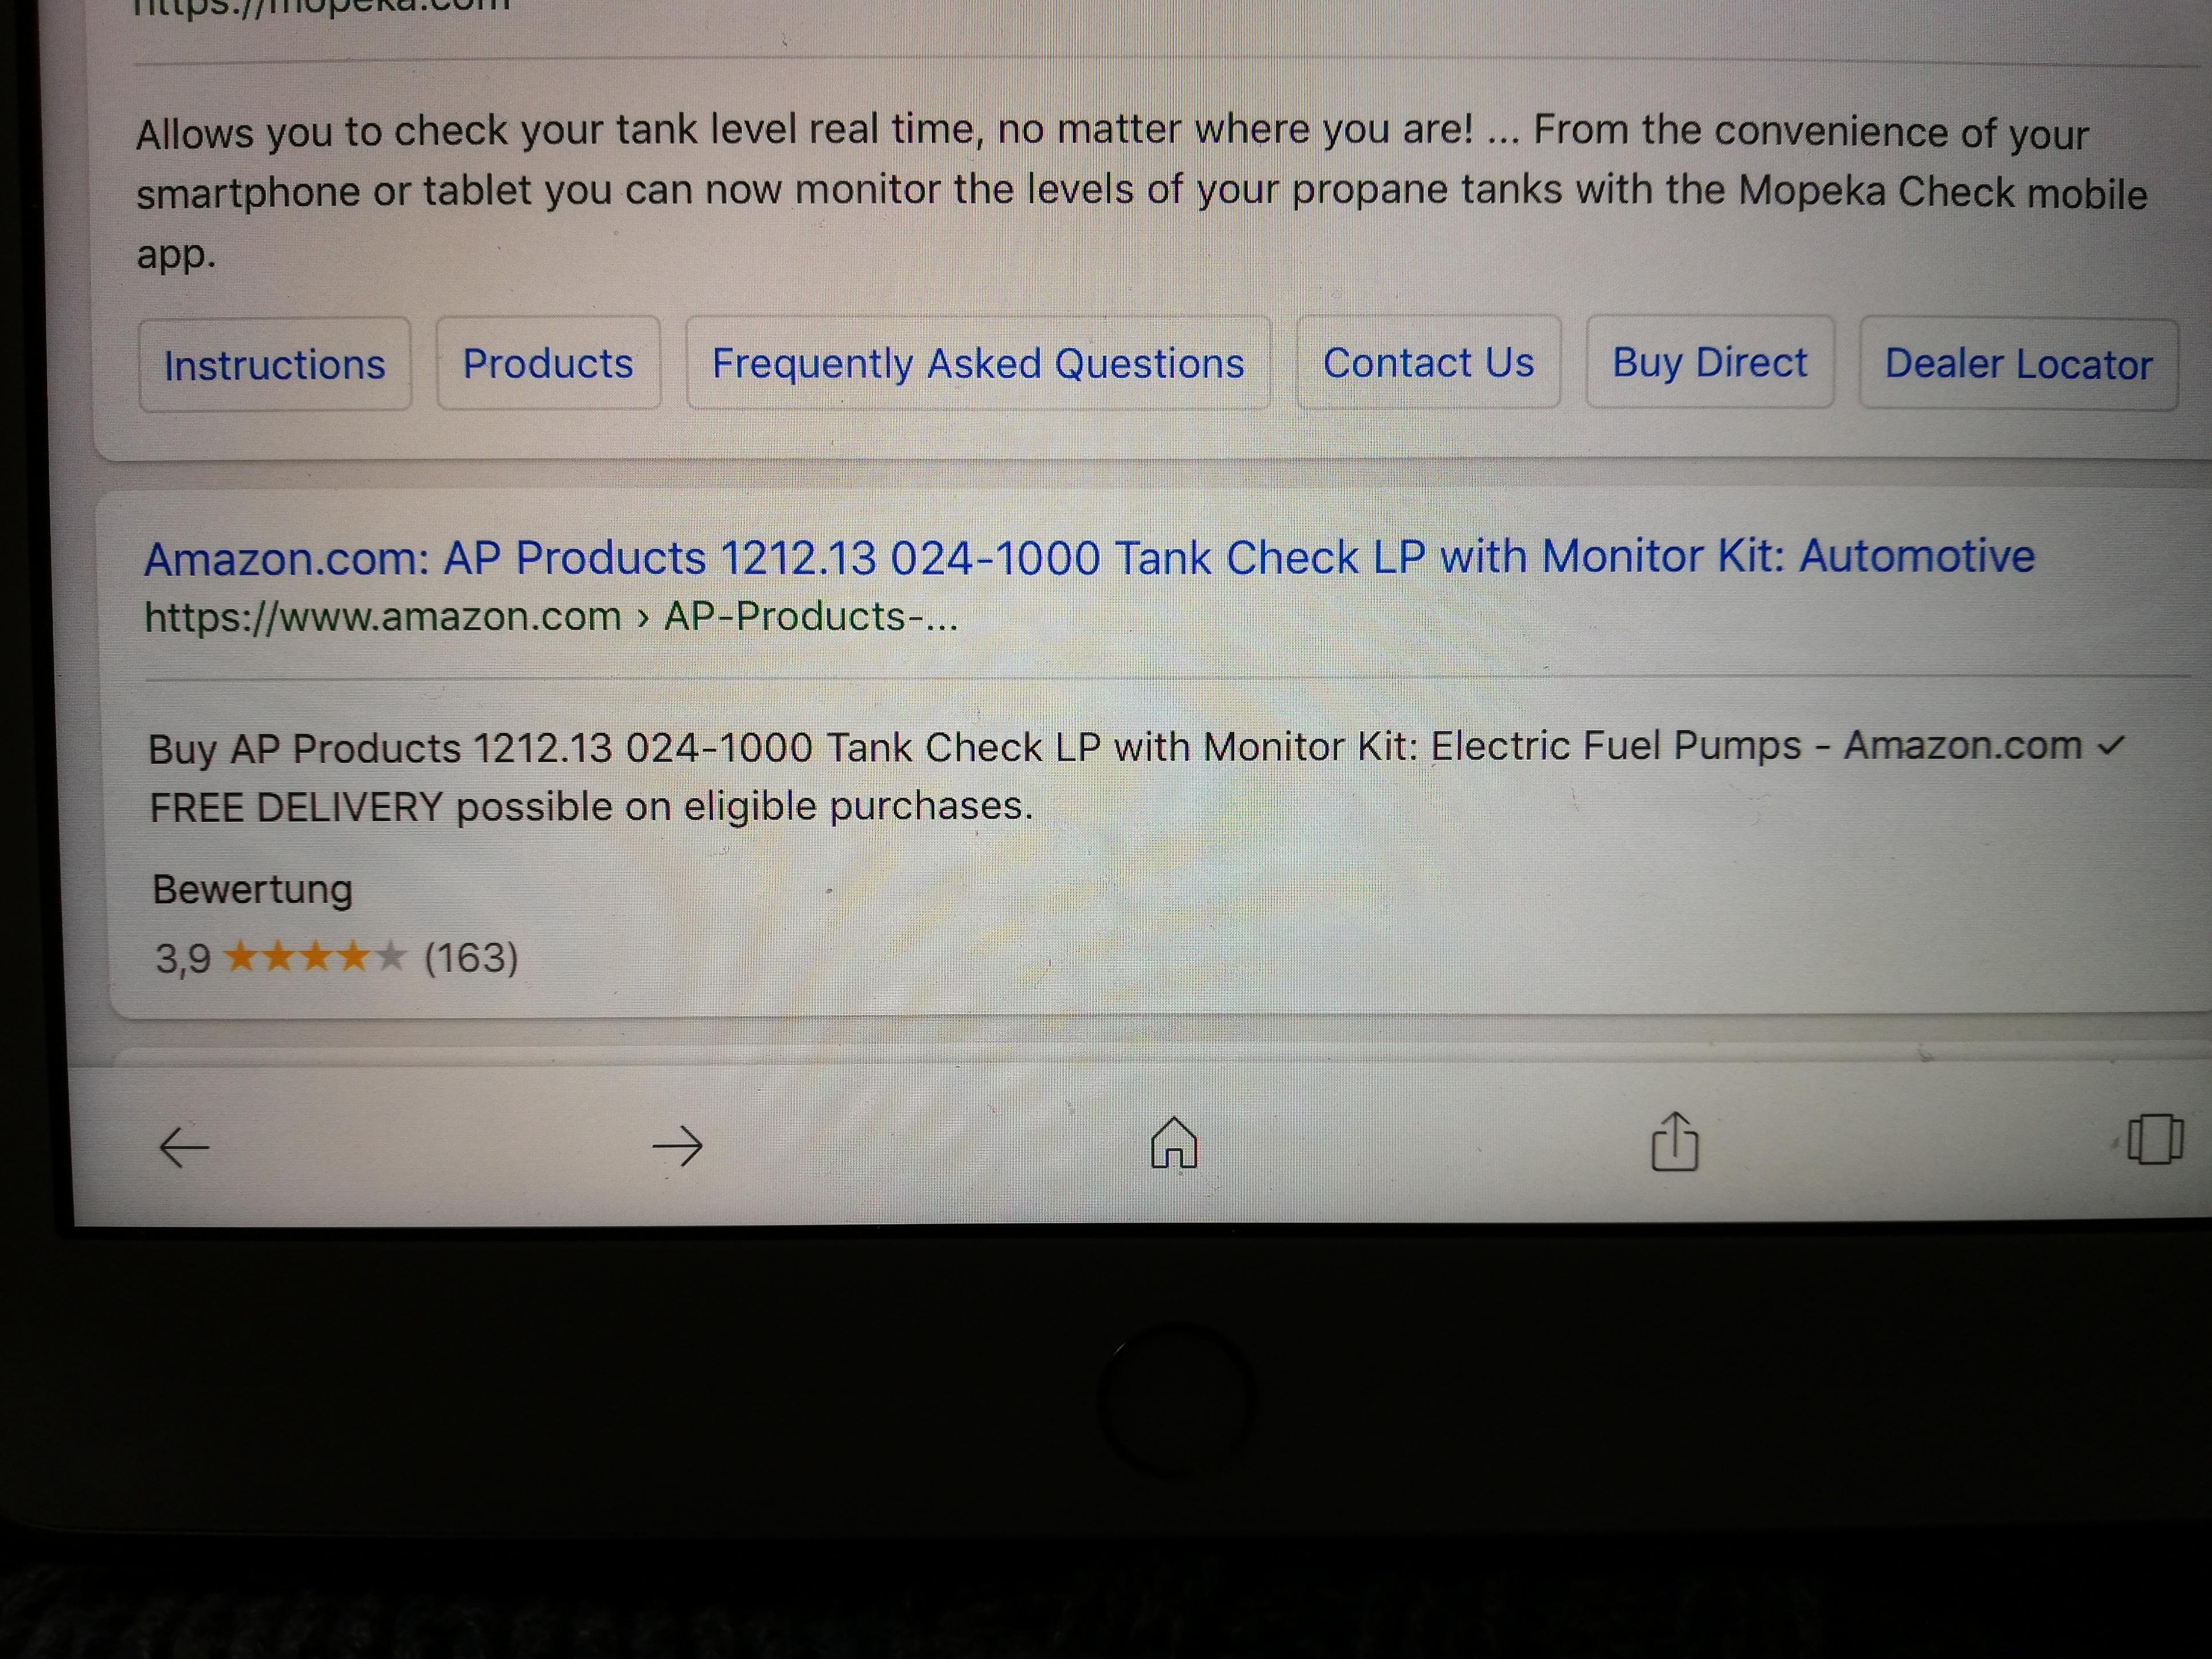Click the orange star rating
The height and width of the screenshot is (1659, 2212).
(x=314, y=957)
